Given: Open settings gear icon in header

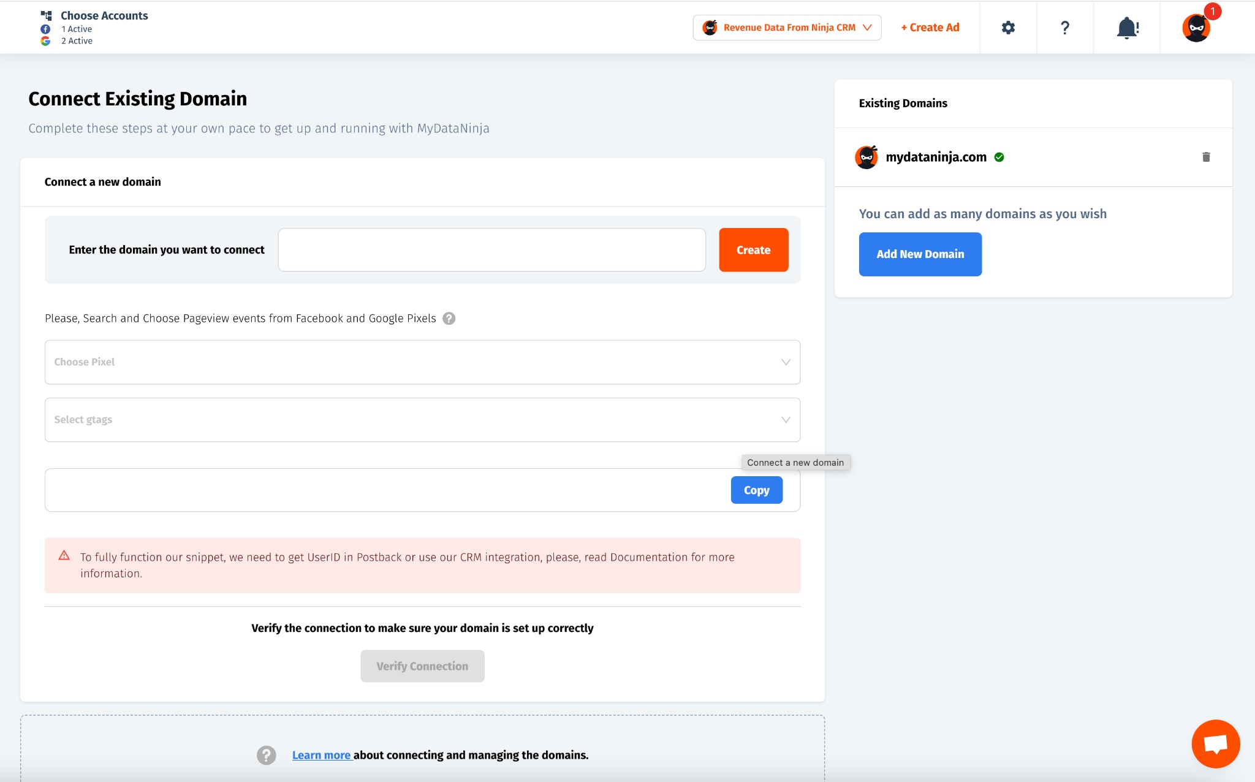Looking at the screenshot, I should [1008, 28].
